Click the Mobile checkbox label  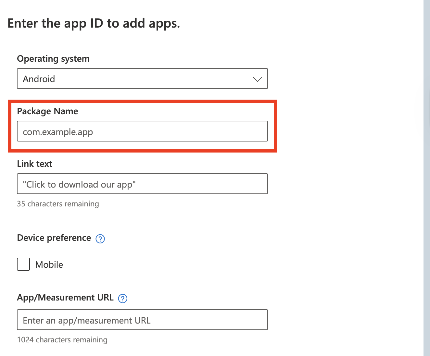[49, 265]
